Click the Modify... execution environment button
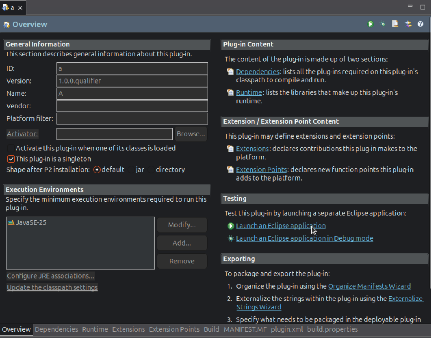 pos(182,225)
